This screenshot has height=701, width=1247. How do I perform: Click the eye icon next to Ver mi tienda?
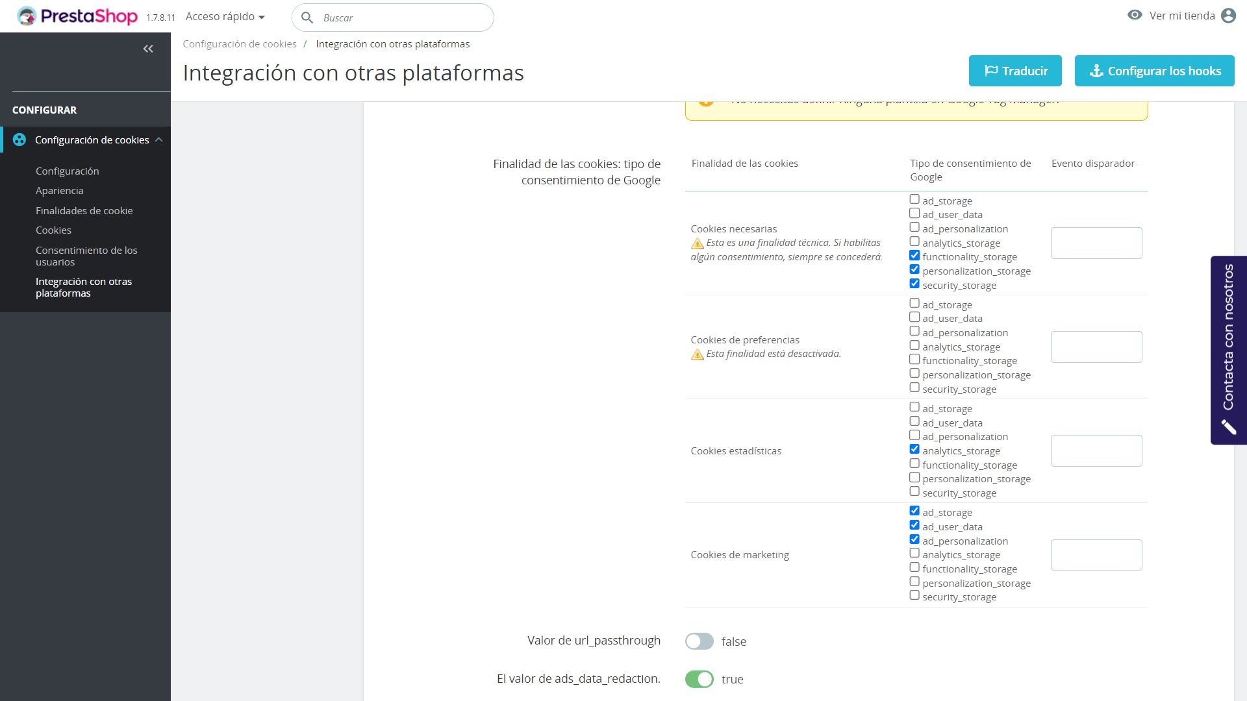click(x=1134, y=15)
